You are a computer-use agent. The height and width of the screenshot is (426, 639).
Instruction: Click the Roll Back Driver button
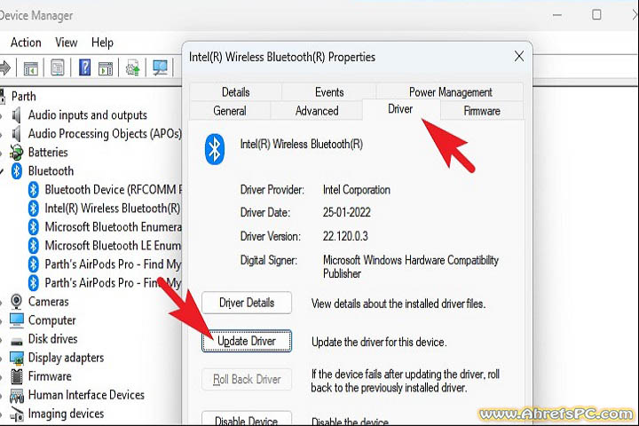pyautogui.click(x=247, y=379)
